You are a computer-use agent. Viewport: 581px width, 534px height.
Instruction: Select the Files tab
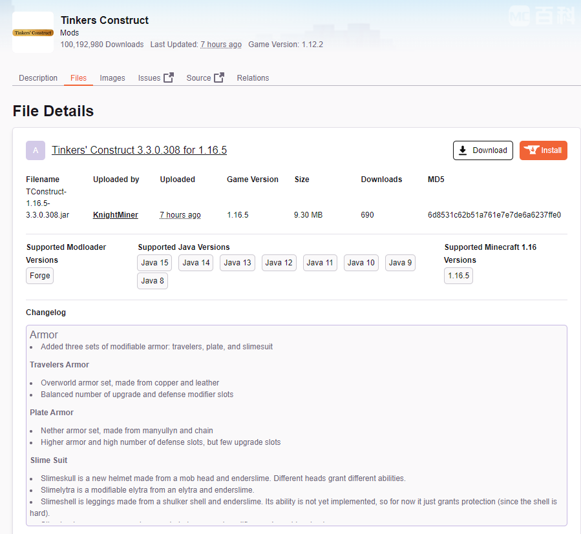(79, 78)
